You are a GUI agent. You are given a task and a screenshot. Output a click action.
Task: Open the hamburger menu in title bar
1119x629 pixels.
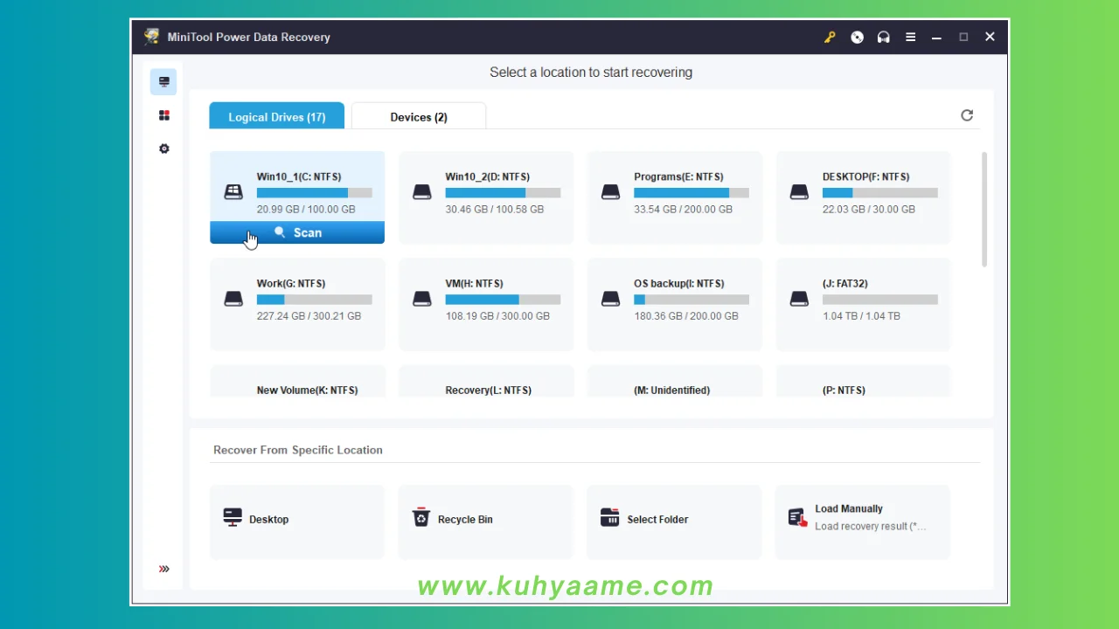click(x=910, y=37)
